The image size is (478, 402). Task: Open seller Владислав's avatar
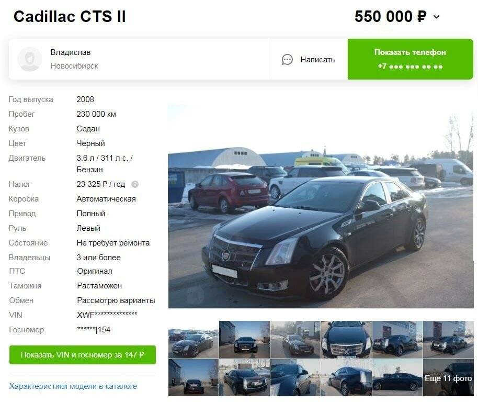tap(30, 59)
